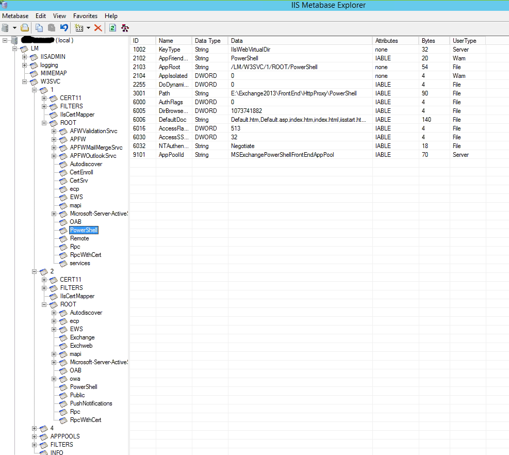Screen dimensions: 509x455
Task: Collapse the (local) server root node
Action: point(5,40)
